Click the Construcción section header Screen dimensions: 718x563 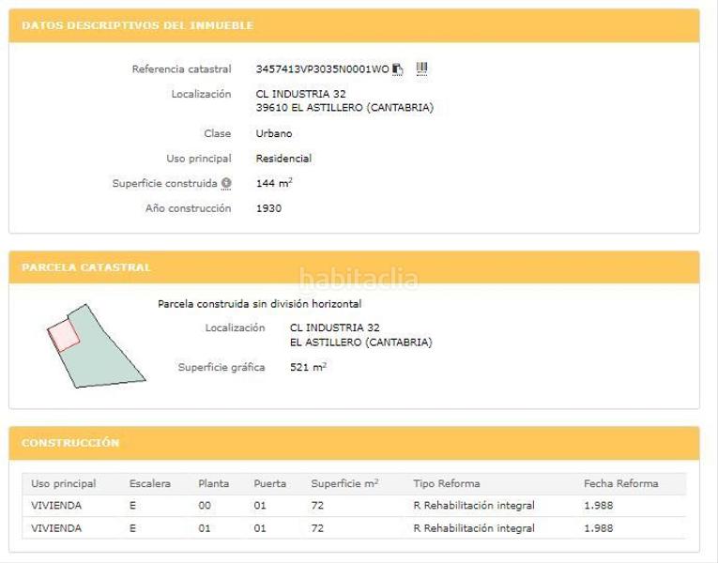tap(70, 443)
